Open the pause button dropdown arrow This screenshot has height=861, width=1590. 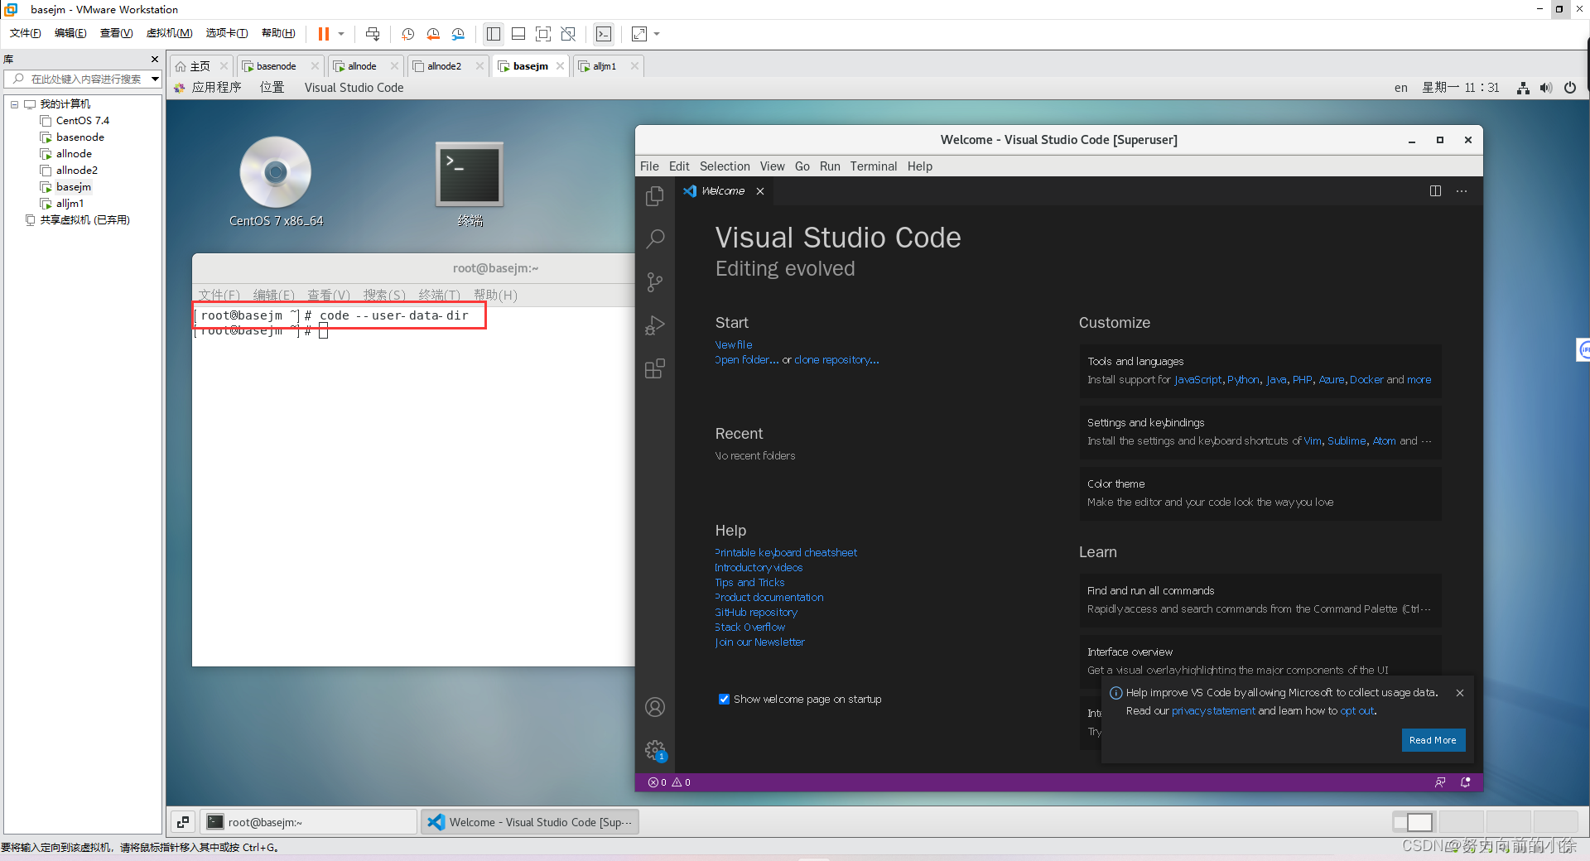(x=341, y=34)
